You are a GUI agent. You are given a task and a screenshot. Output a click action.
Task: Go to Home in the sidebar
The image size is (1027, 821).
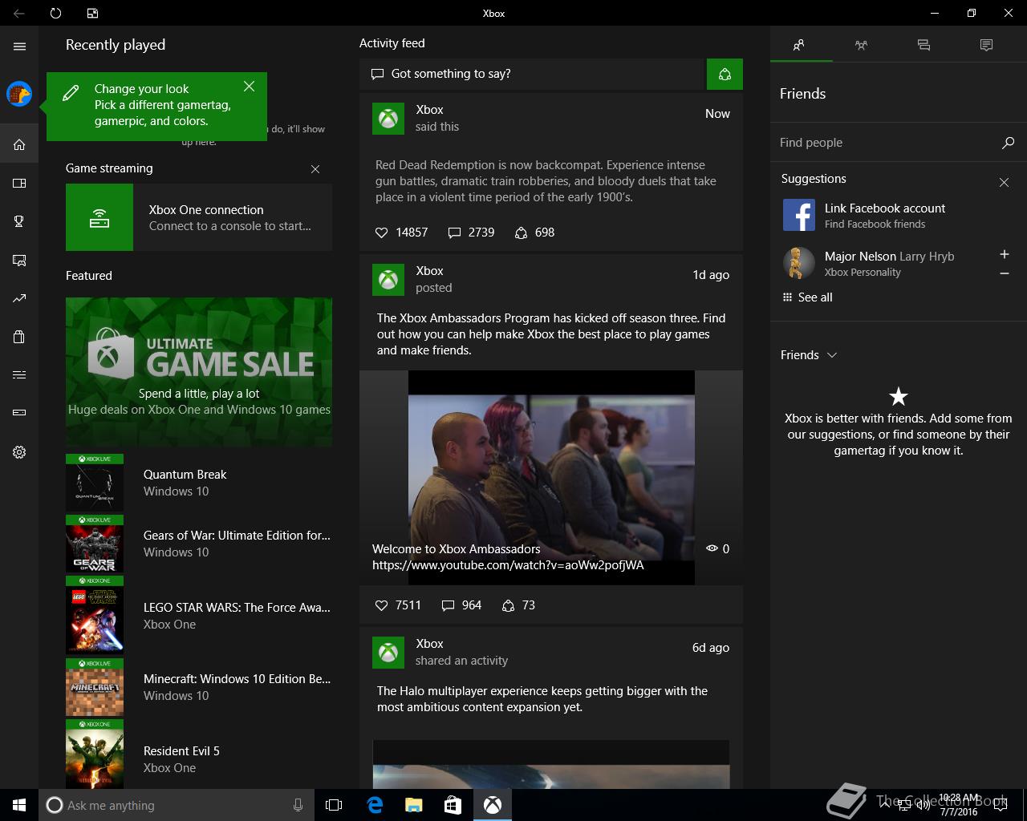[19, 144]
